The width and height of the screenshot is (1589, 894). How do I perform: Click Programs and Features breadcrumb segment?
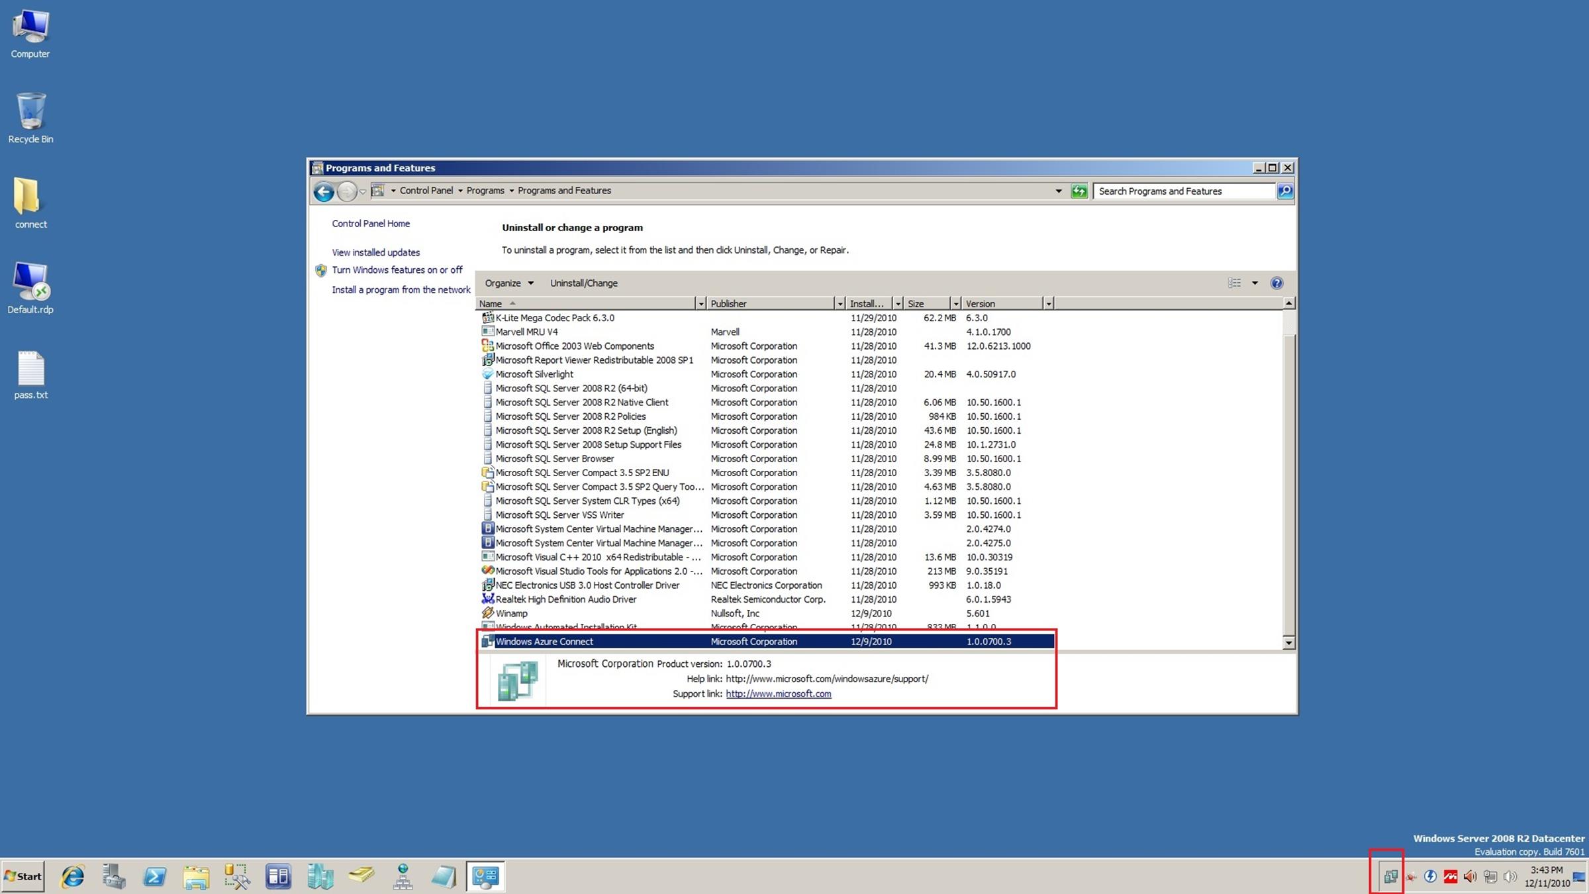[564, 191]
